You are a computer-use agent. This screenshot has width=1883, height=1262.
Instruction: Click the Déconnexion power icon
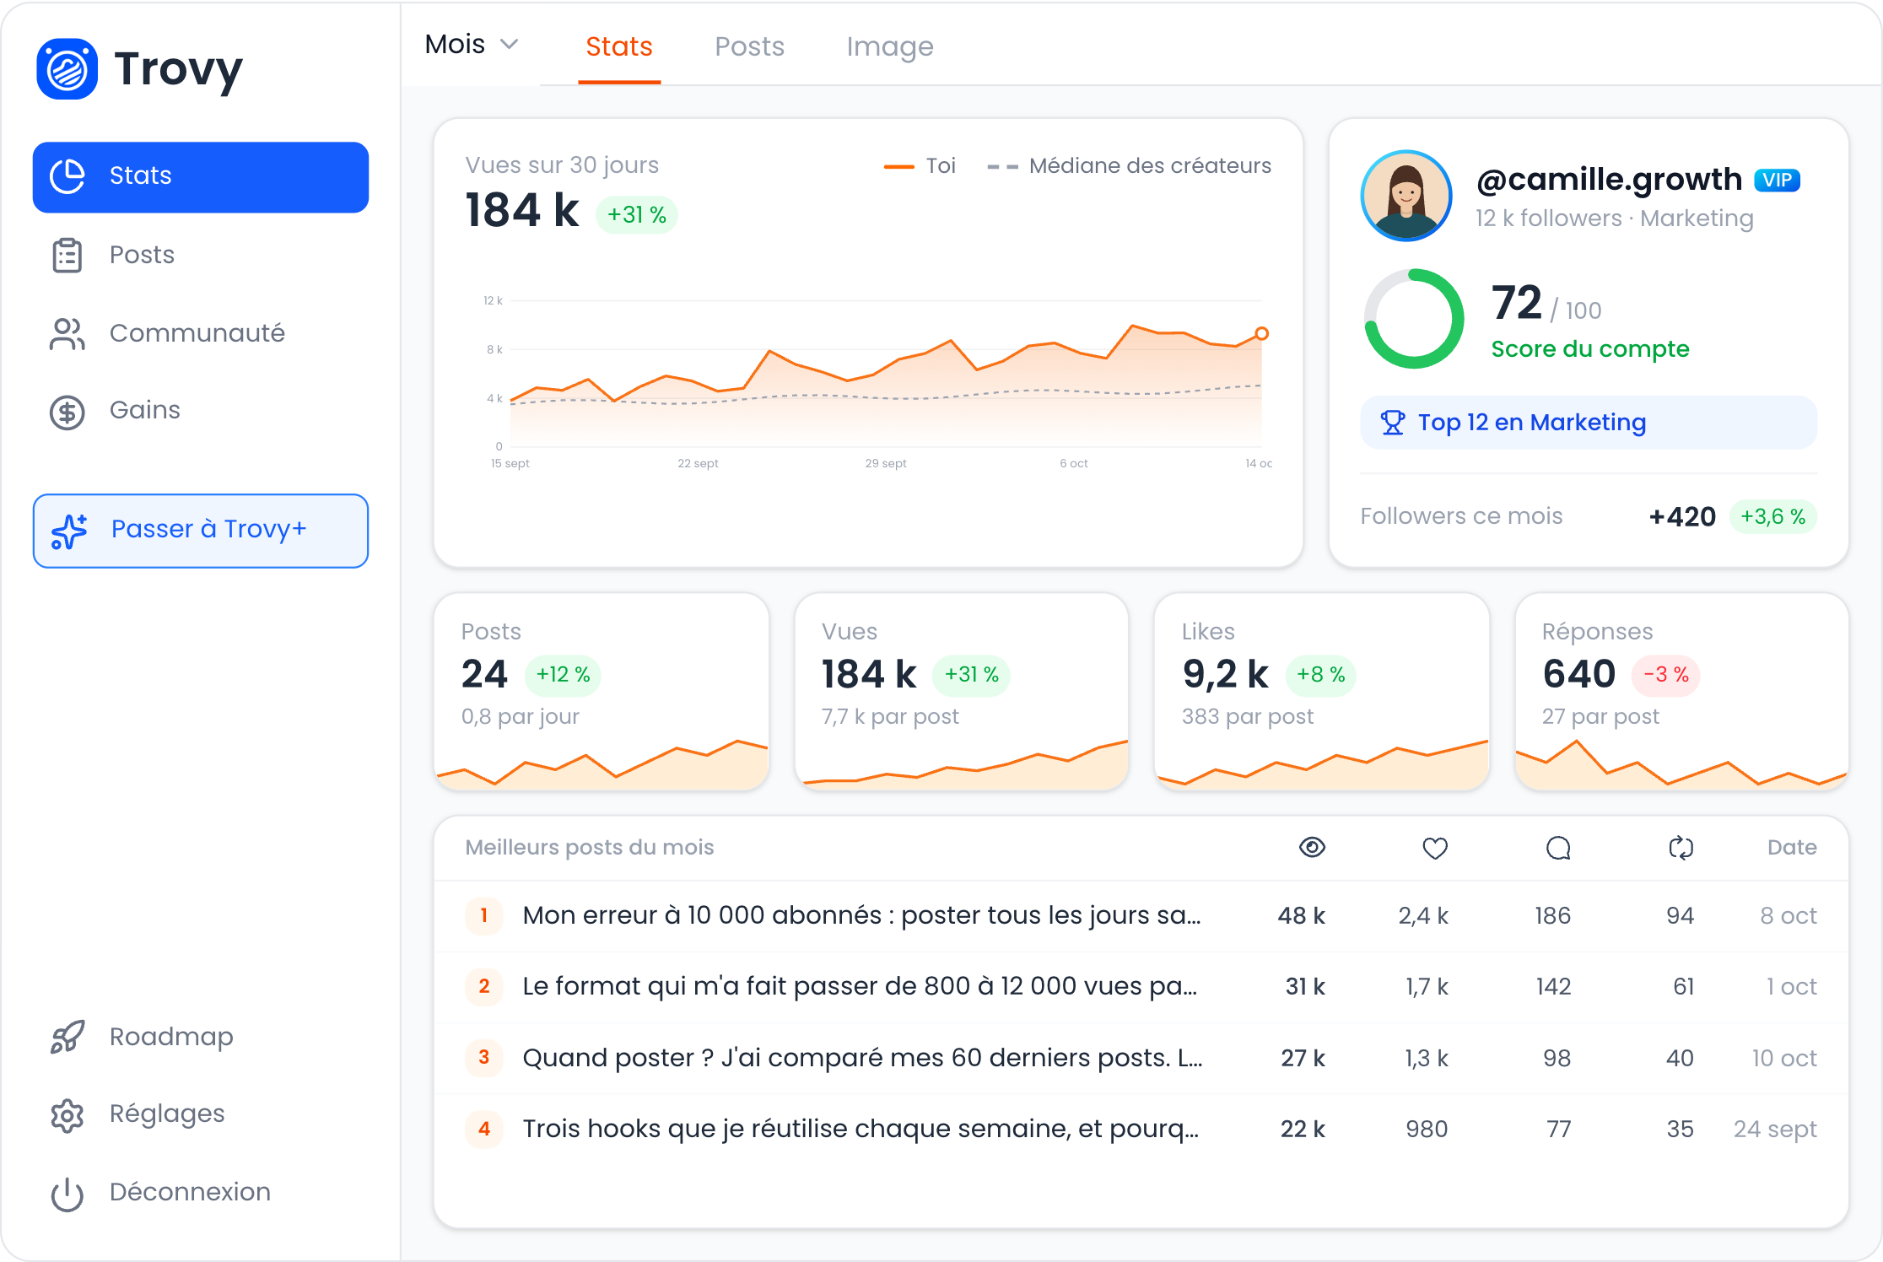pos(67,1194)
